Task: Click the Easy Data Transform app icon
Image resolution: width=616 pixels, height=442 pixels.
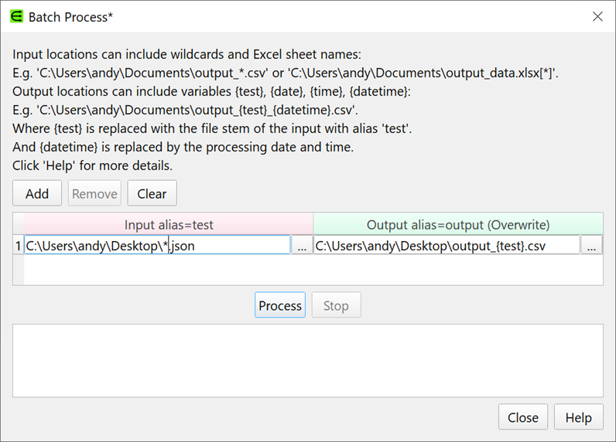Action: point(15,16)
